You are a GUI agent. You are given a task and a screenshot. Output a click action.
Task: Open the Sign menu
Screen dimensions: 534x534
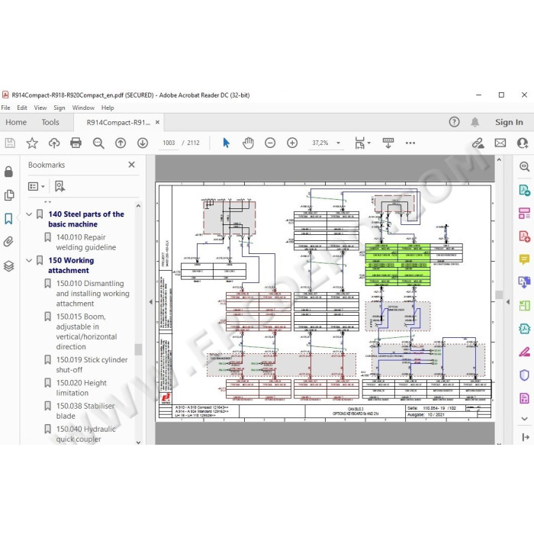[60, 108]
